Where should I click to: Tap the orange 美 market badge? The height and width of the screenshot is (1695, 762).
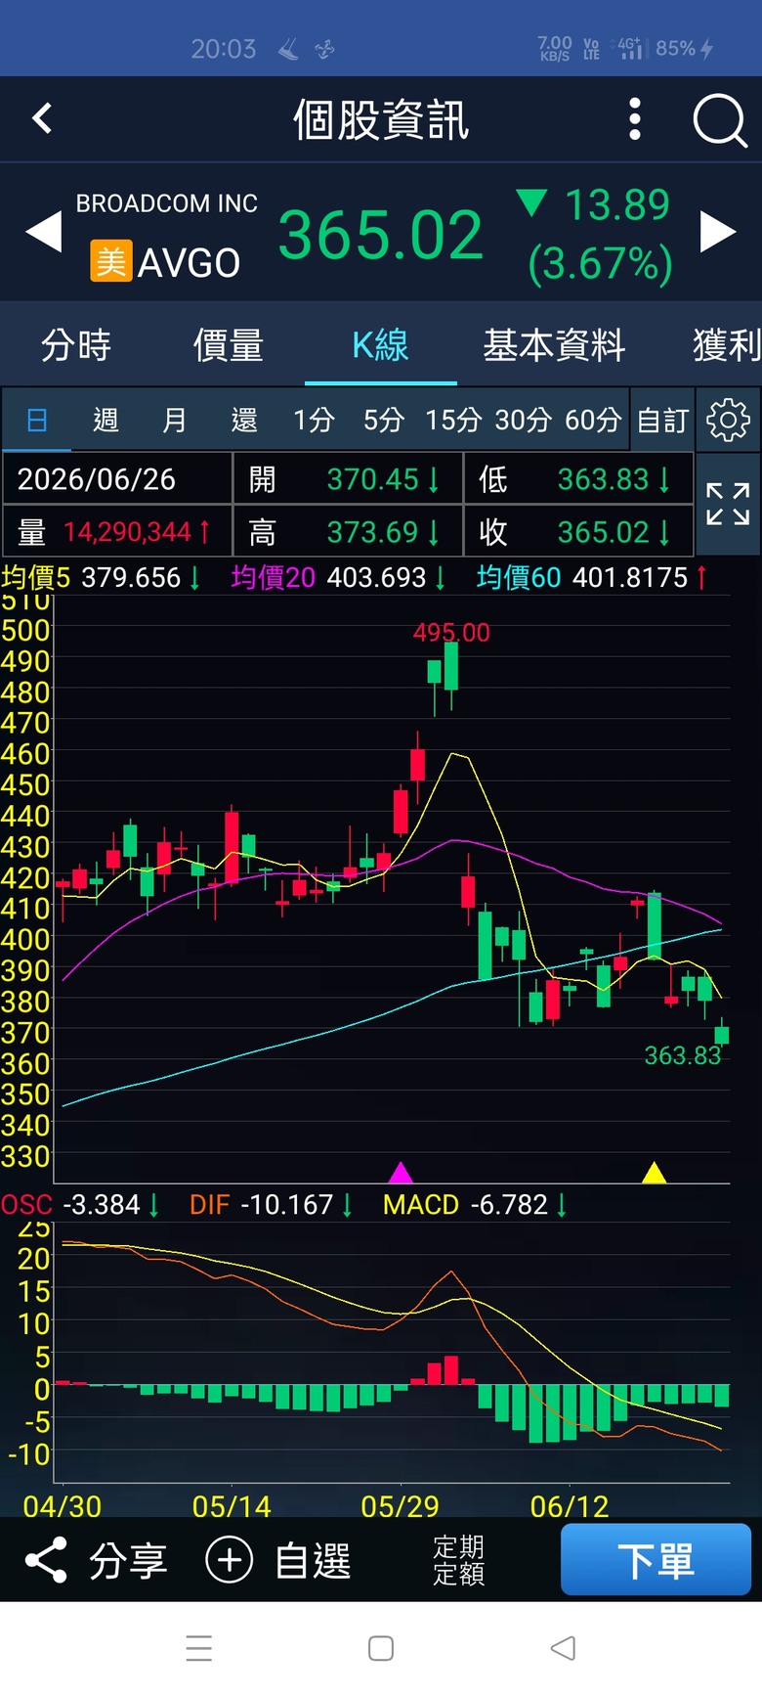pyautogui.click(x=111, y=261)
